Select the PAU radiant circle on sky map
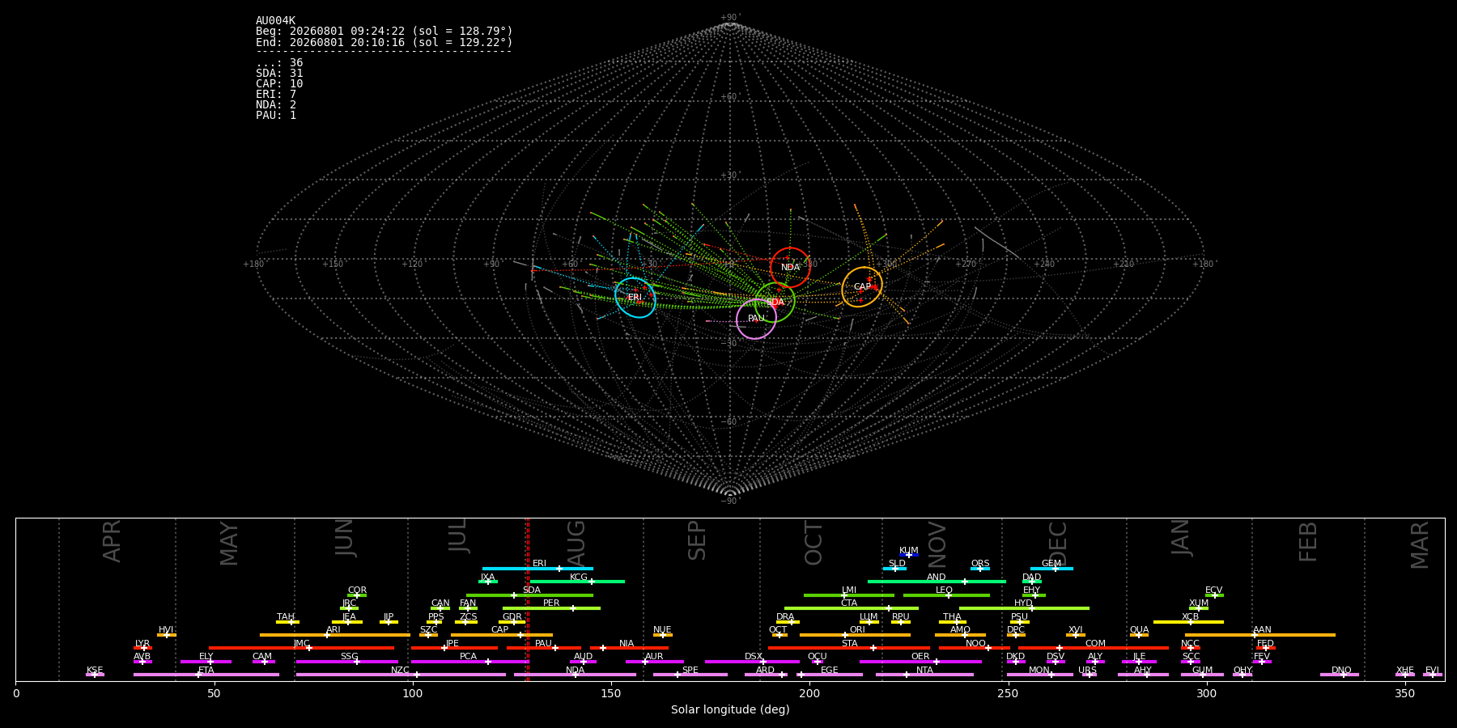The width and height of the screenshot is (1457, 728). pos(756,319)
